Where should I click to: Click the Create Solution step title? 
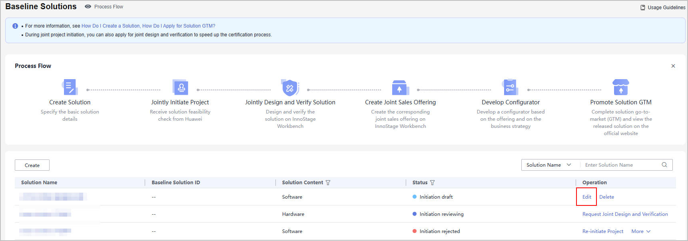tap(70, 102)
